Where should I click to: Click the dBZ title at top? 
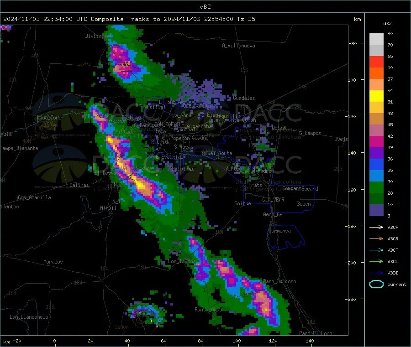[x=205, y=6]
